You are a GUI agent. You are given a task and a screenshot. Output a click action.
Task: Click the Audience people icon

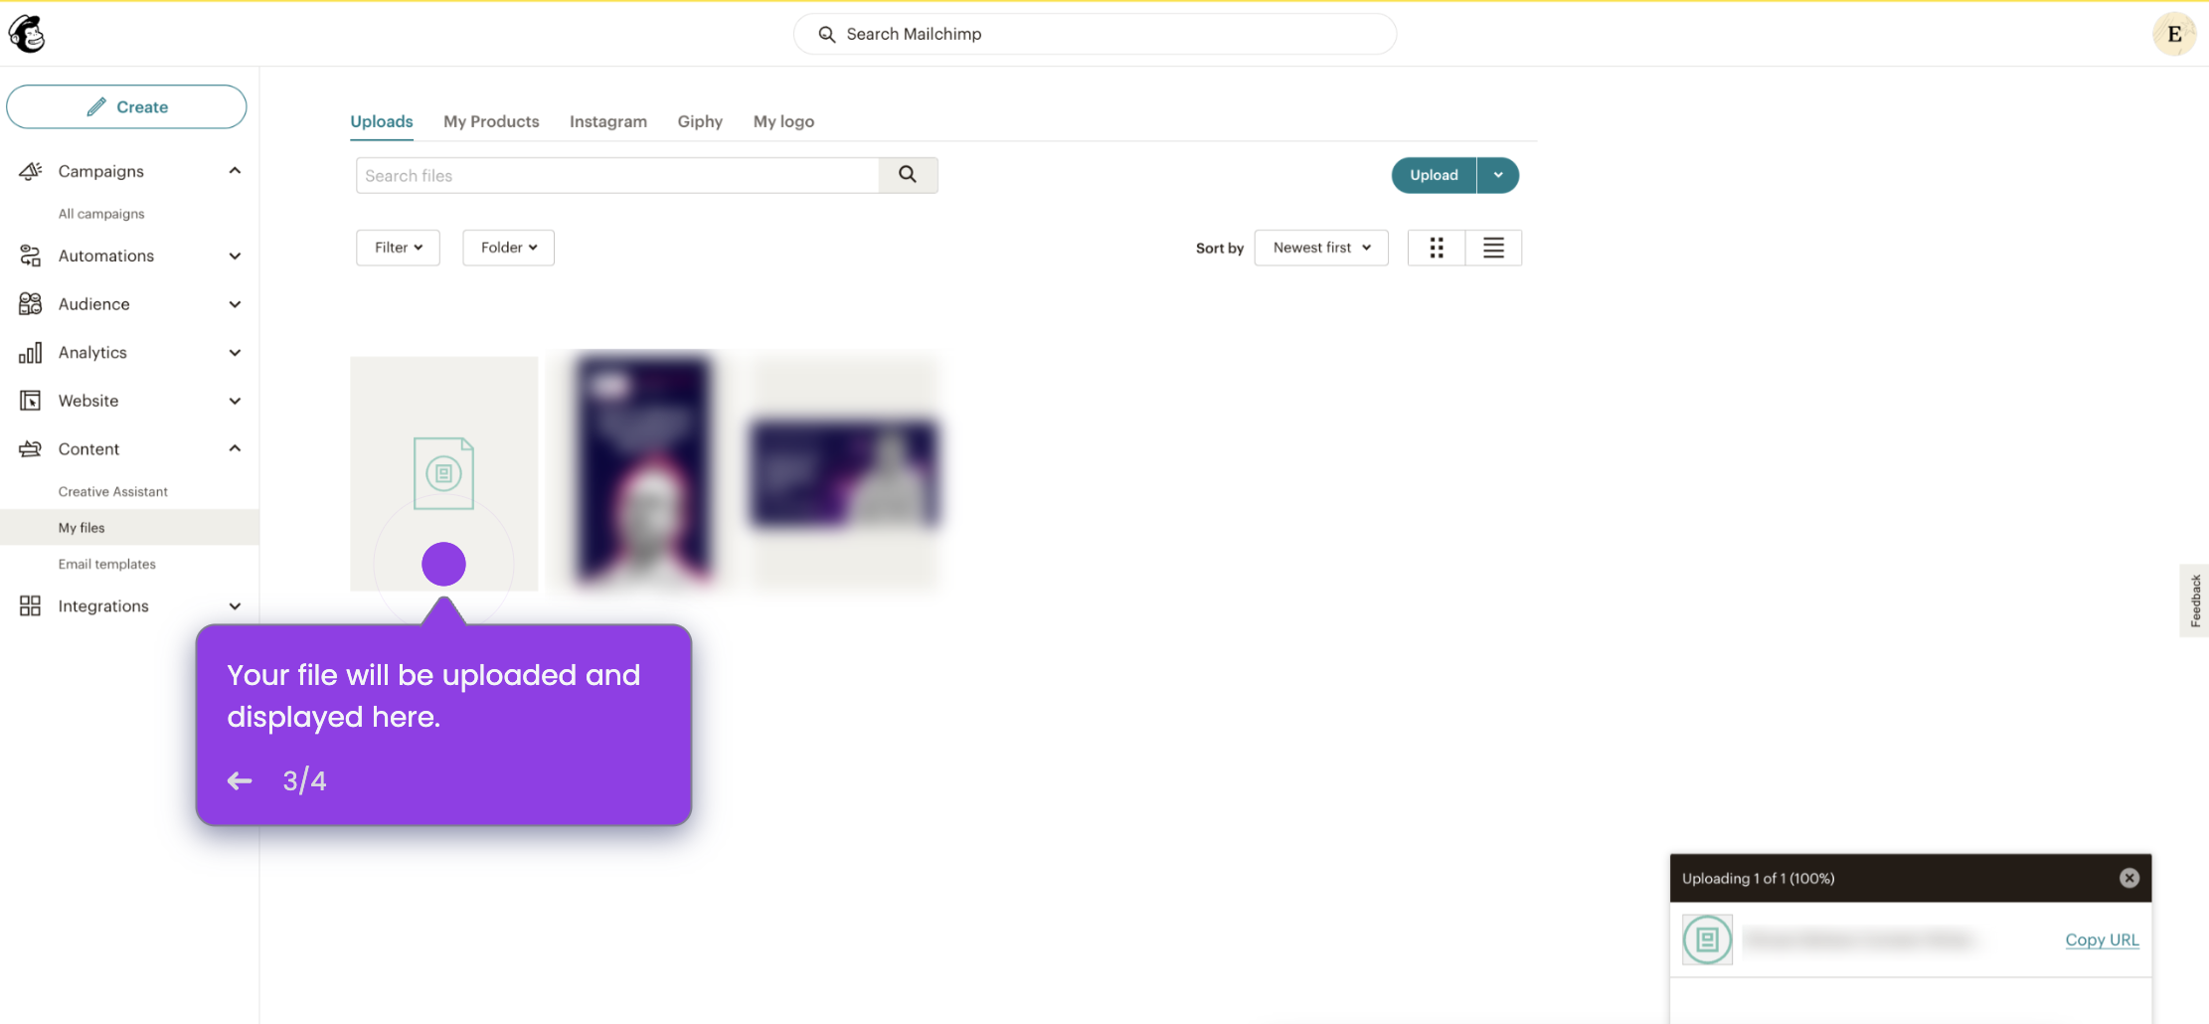pos(30,303)
